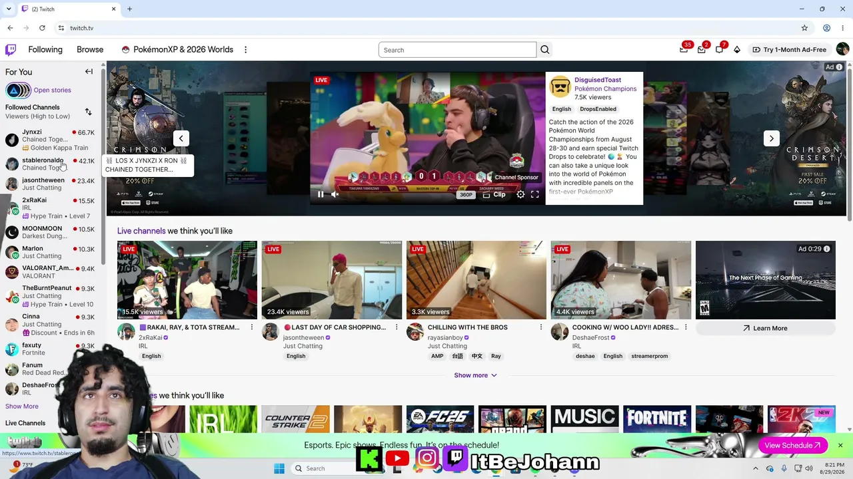Dismiss the esports schedule banner

pyautogui.click(x=840, y=446)
